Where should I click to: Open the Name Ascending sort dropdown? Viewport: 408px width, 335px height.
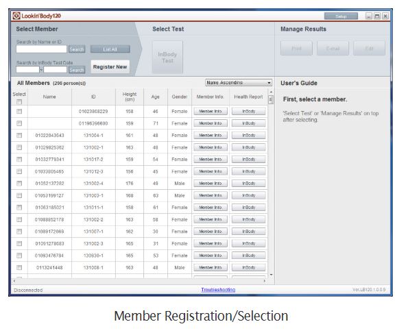239,83
